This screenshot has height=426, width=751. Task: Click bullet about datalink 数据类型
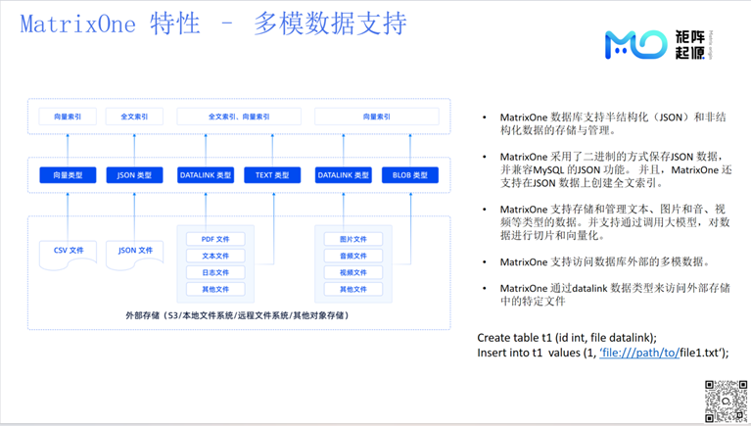click(x=615, y=294)
